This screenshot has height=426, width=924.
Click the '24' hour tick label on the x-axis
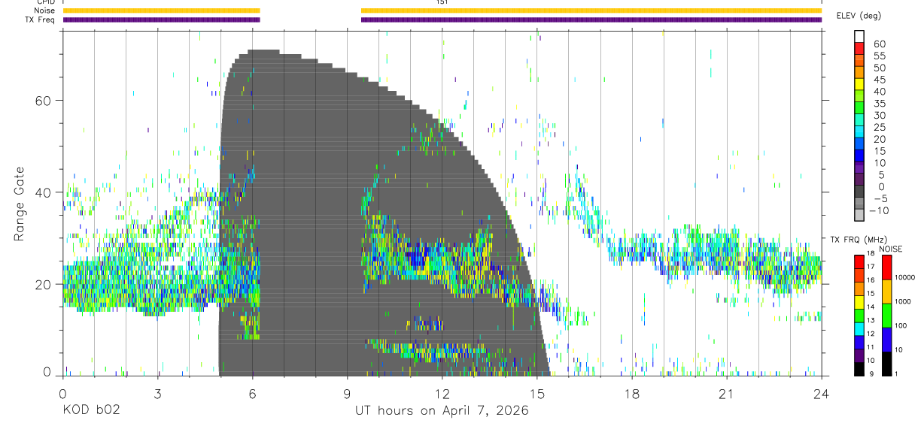[821, 394]
